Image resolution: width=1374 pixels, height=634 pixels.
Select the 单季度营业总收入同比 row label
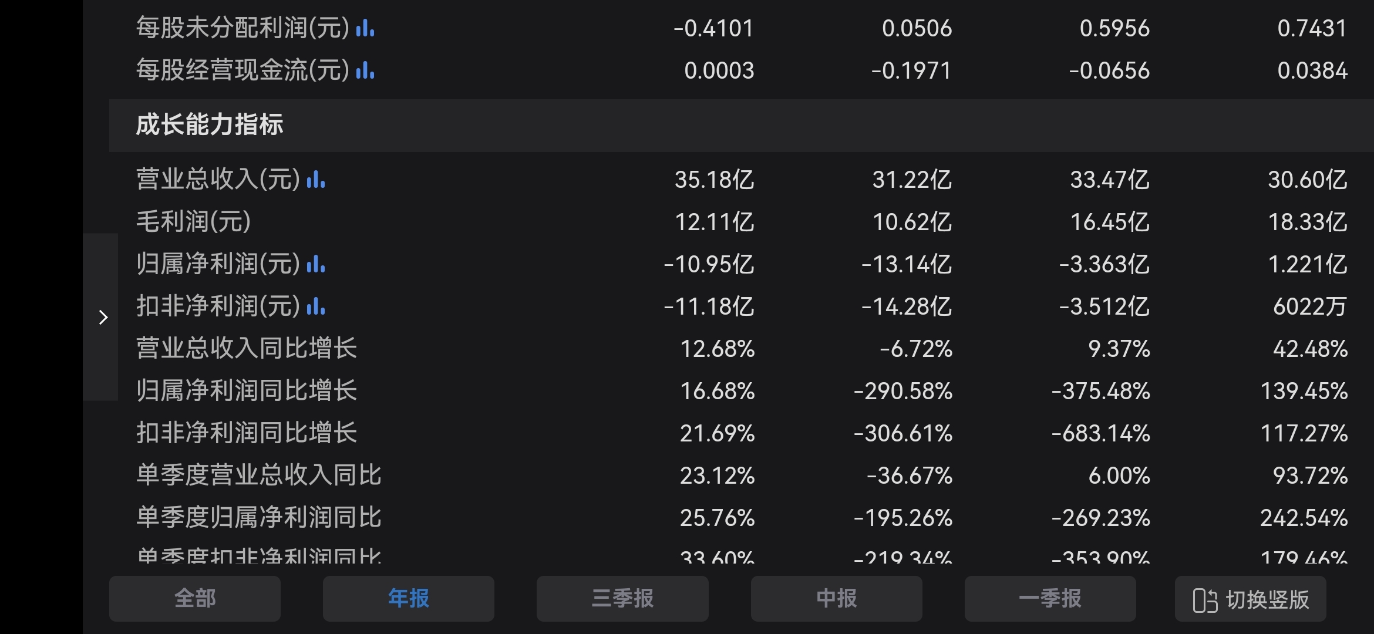259,475
